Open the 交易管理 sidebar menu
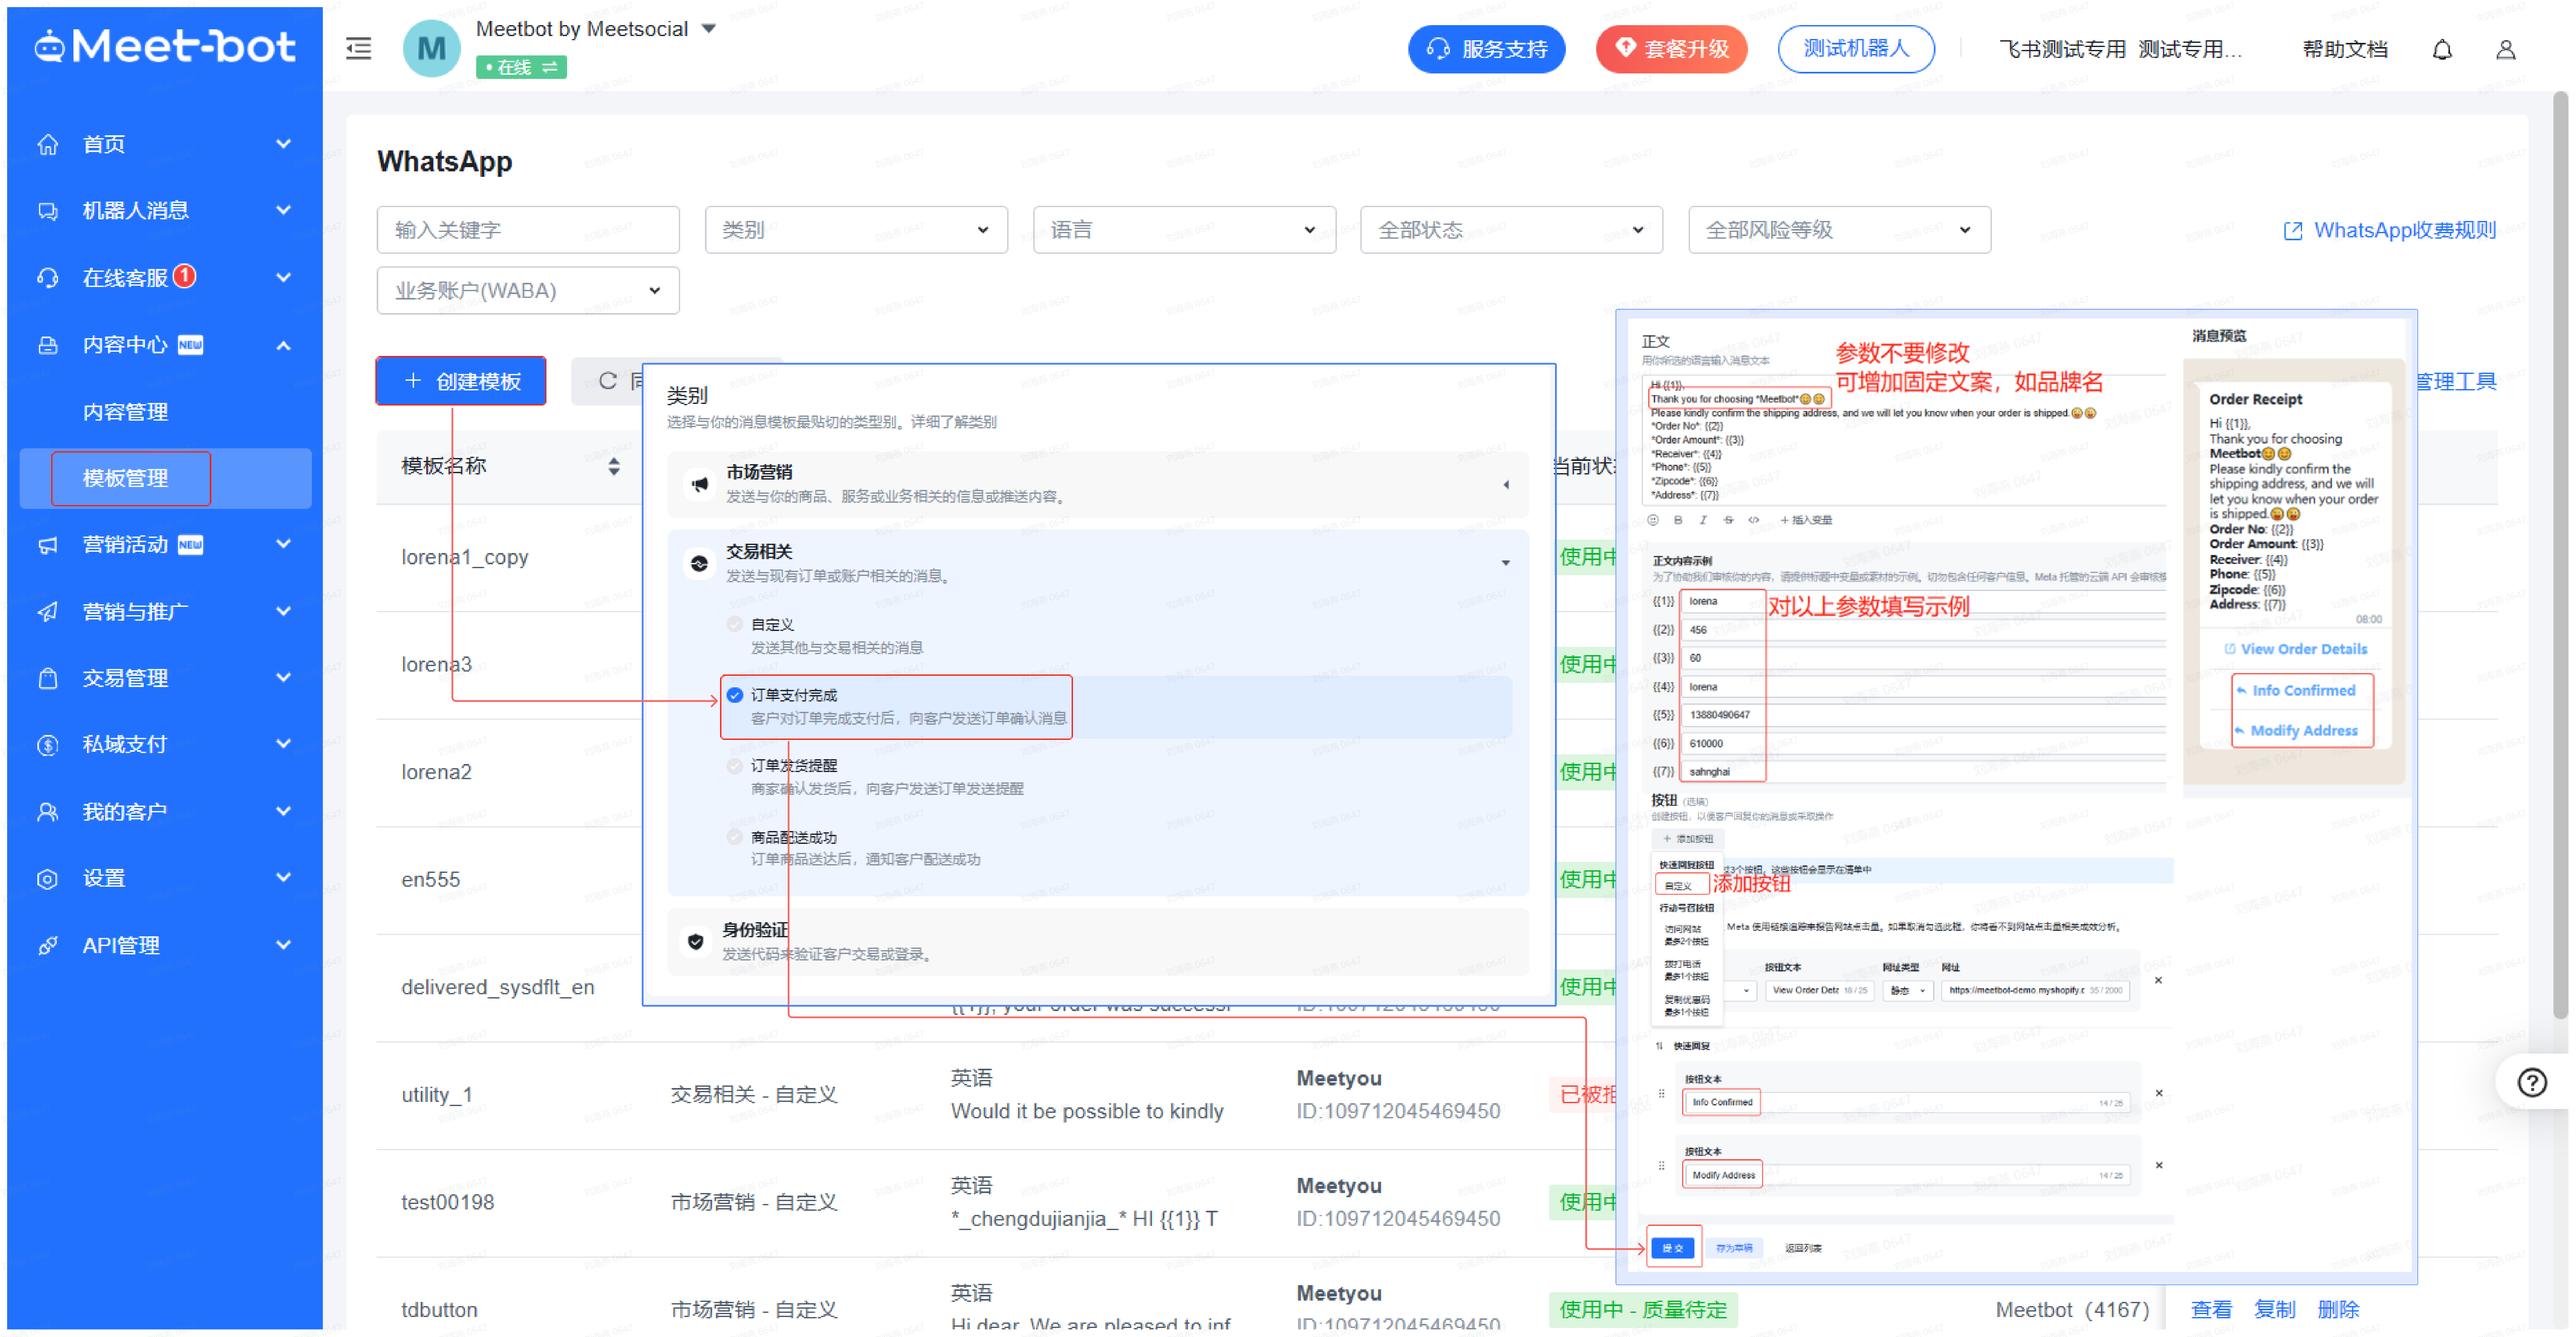2576x1337 pixels. pos(165,678)
